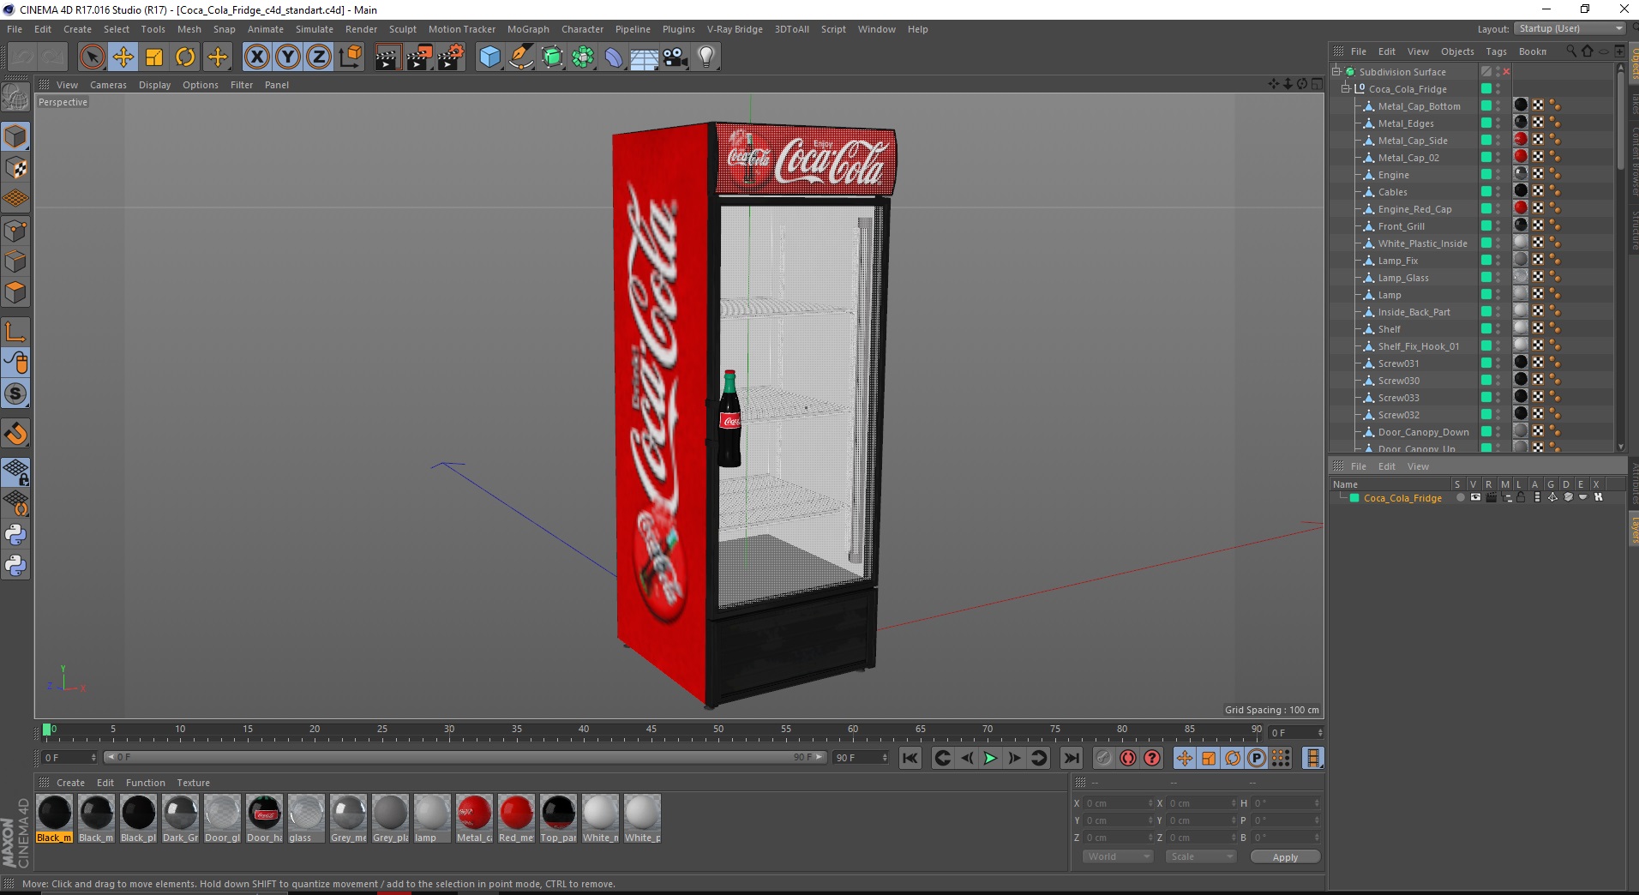Switch to Texture mode
The height and width of the screenshot is (895, 1639).
[15, 168]
